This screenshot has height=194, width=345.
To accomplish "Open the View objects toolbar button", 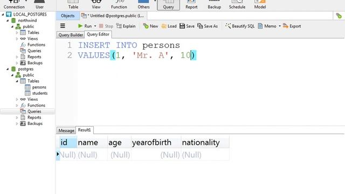I will tap(96, 5).
